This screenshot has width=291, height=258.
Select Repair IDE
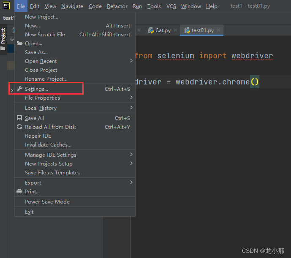tap(75, 136)
